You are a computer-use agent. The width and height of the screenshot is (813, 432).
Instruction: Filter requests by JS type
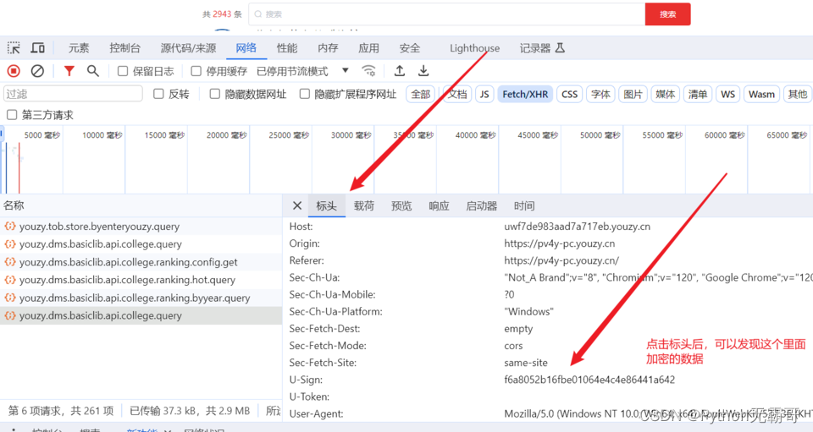[484, 94]
